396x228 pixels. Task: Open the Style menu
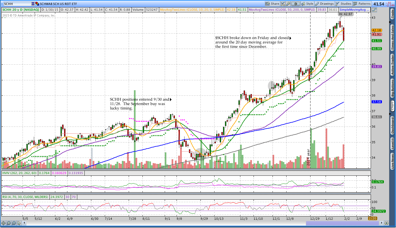(307, 4)
